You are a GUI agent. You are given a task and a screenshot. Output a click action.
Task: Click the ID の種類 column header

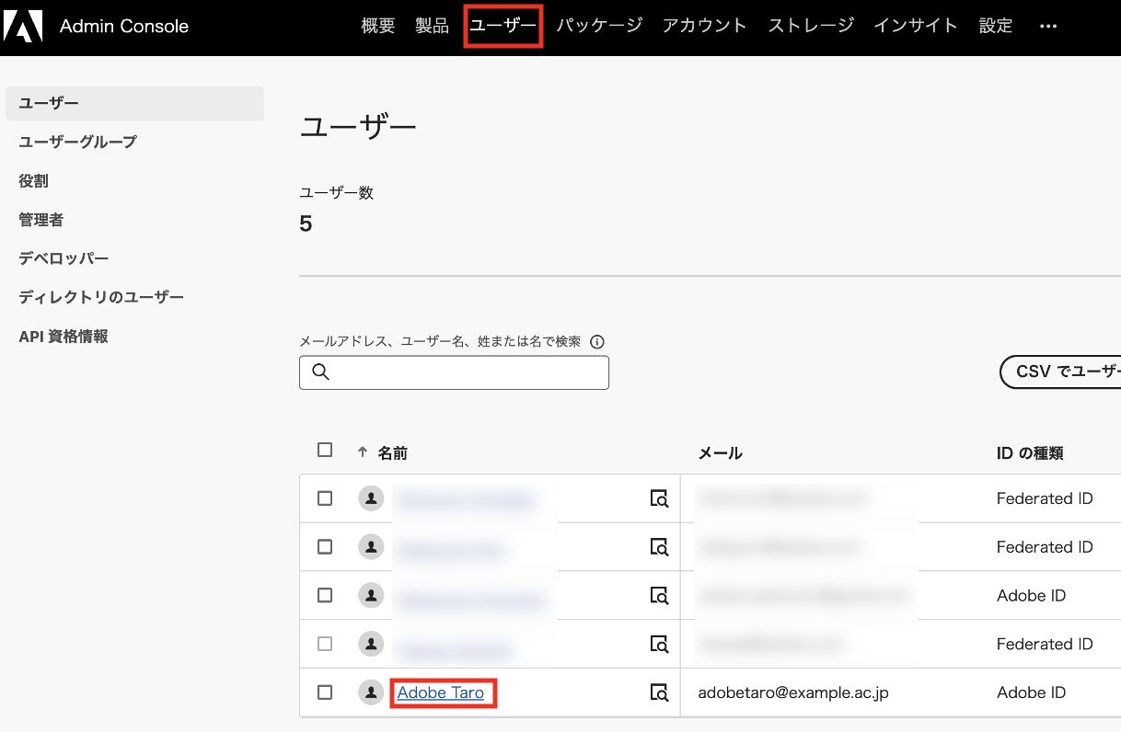[1030, 452]
